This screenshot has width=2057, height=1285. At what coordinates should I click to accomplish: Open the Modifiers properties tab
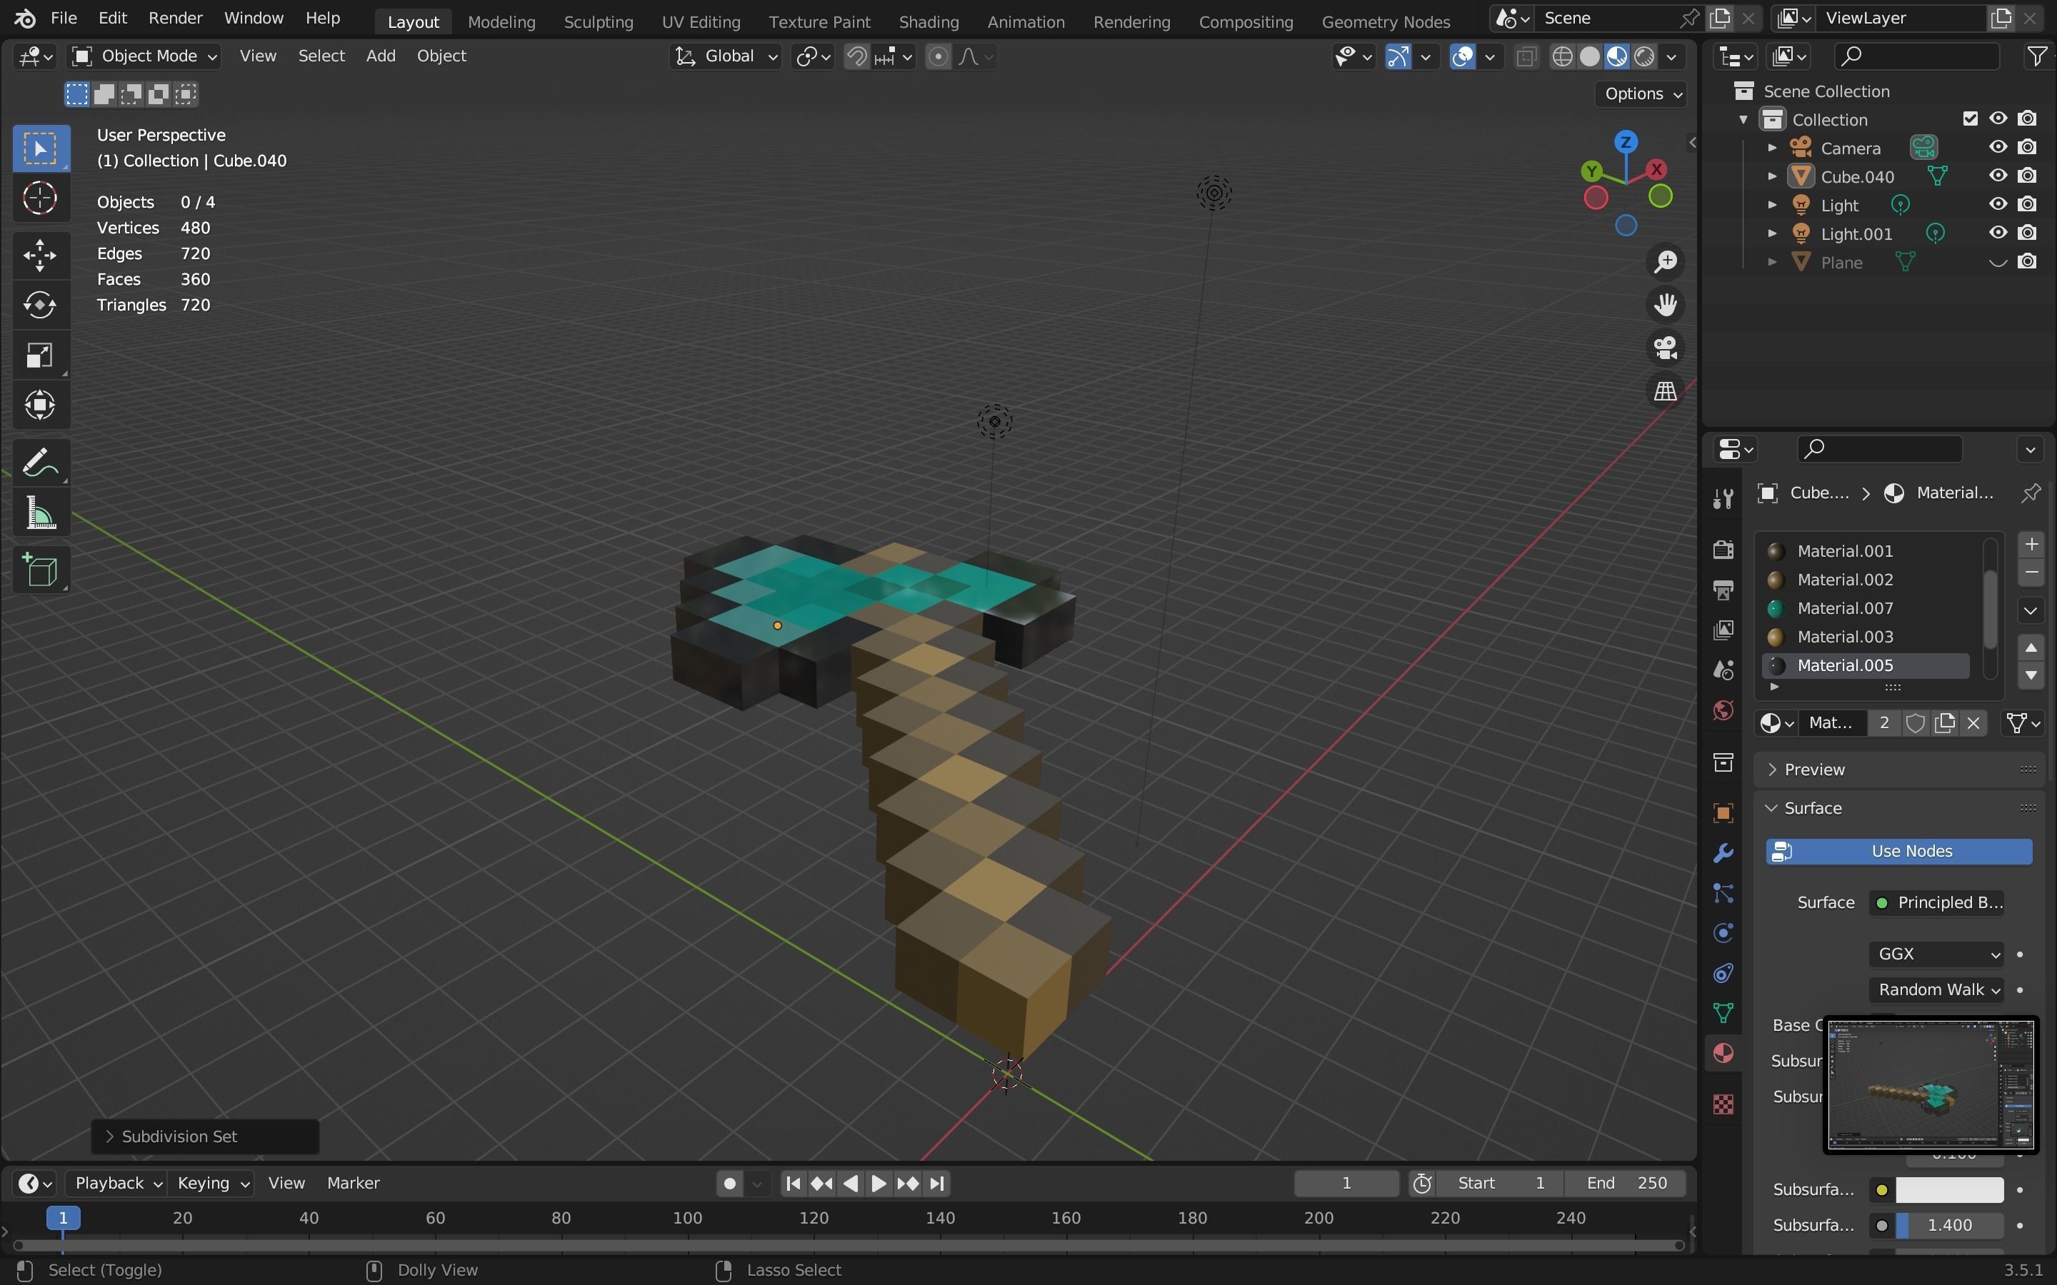point(1723,853)
